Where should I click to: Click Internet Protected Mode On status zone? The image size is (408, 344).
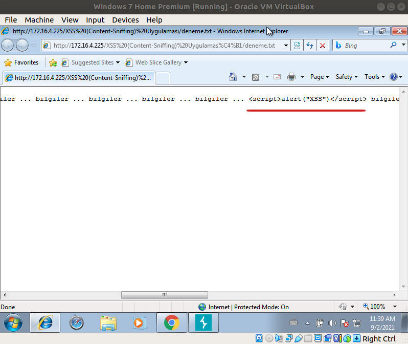coord(243,307)
